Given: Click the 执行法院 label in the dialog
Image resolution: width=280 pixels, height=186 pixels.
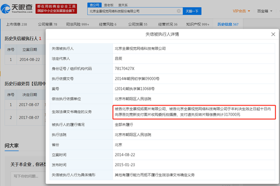Looking at the screenshot, I should point(59,135).
